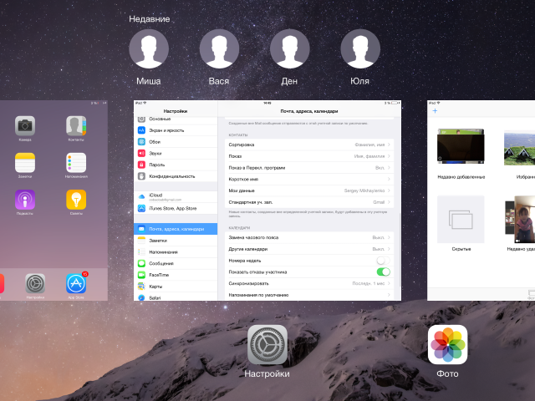Expand Замена часового пояса chevron
Screen dimensions: 535x401
pyautogui.click(x=389, y=237)
